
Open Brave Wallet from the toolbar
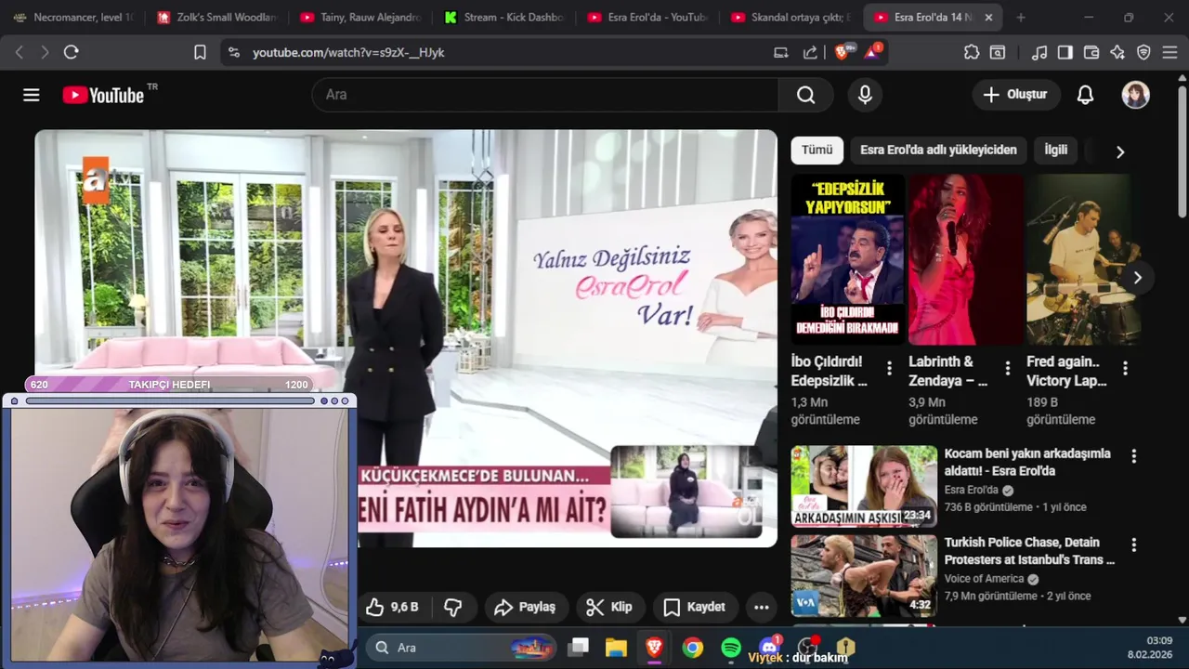click(x=1091, y=52)
